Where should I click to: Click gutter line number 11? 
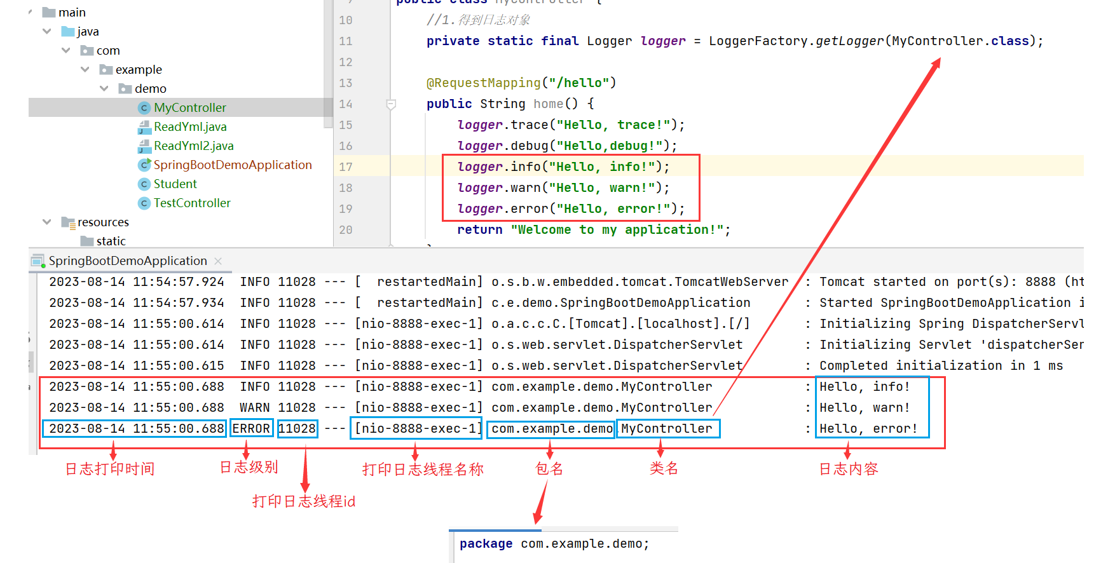click(x=346, y=41)
